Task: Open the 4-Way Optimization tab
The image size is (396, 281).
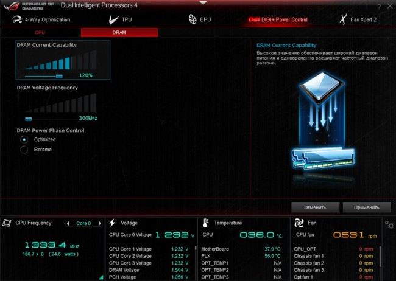Action: click(41, 19)
